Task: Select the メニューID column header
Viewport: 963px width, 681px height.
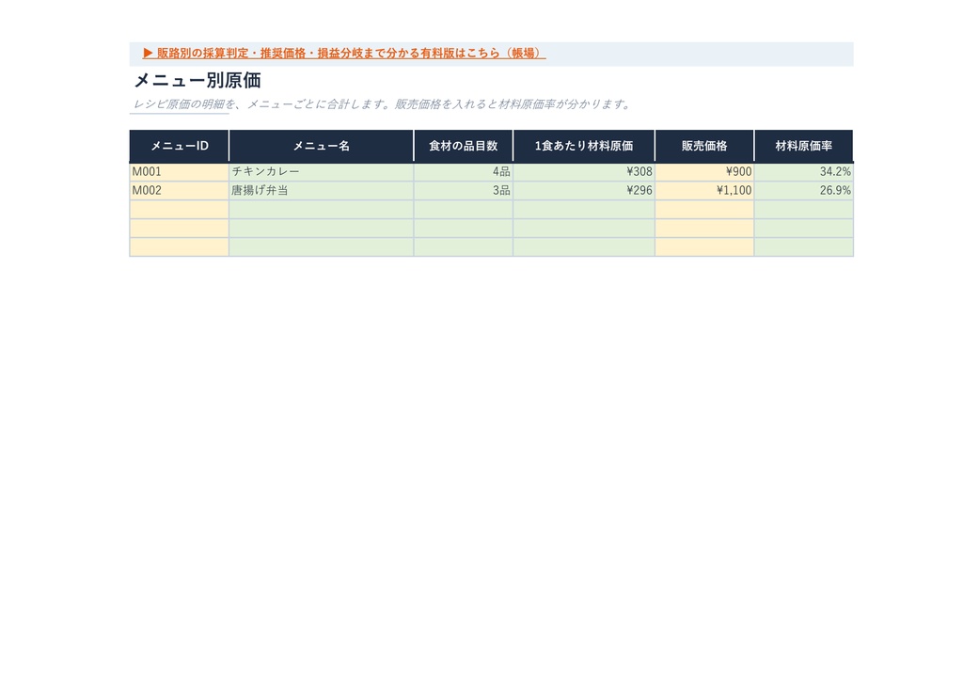Action: (180, 146)
